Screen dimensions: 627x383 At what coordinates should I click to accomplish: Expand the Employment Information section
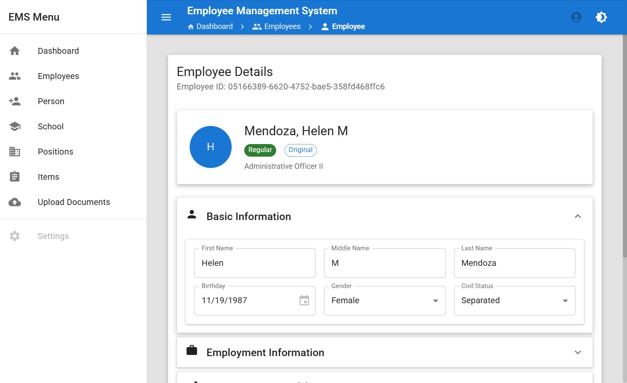coord(577,352)
